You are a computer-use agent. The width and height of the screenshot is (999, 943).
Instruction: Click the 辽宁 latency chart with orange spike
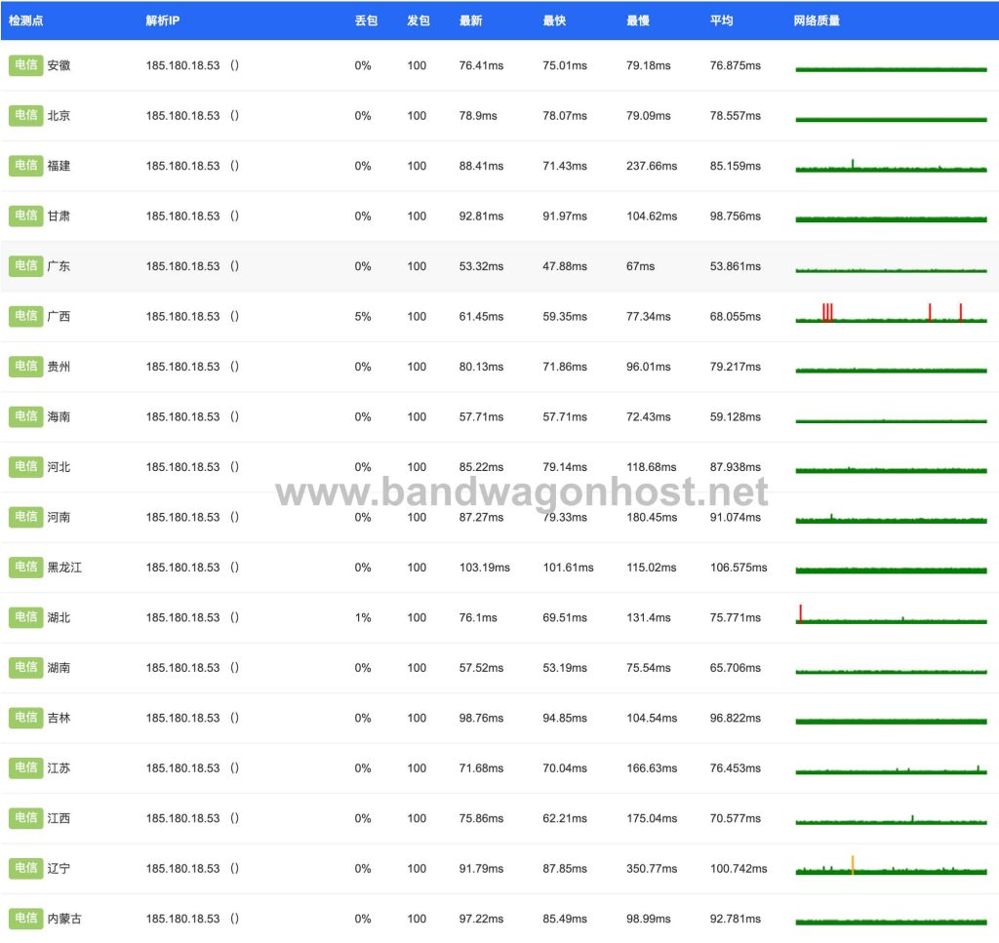pos(891,865)
